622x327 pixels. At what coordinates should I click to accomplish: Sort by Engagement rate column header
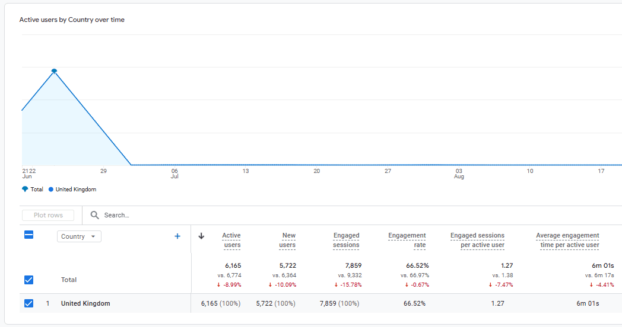pyautogui.click(x=407, y=240)
